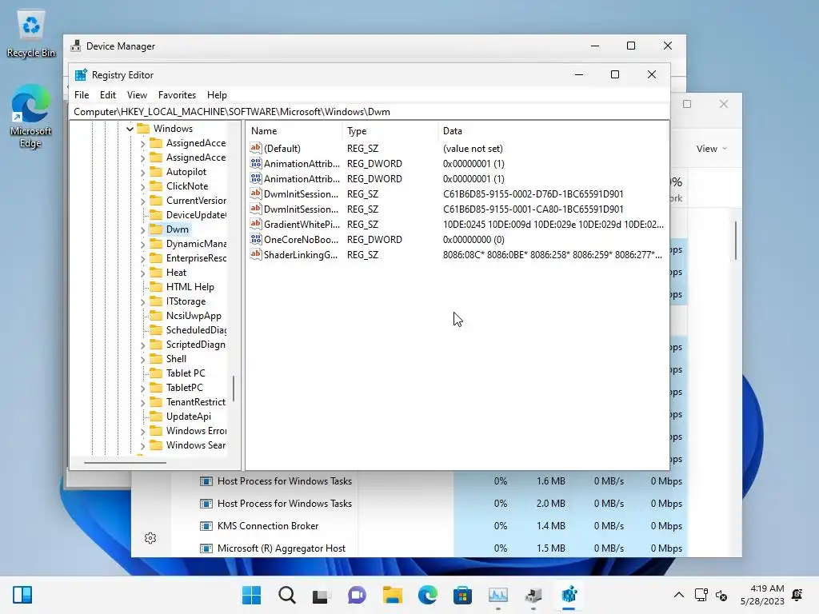Open the Help menu in Registry Editor

click(x=217, y=95)
